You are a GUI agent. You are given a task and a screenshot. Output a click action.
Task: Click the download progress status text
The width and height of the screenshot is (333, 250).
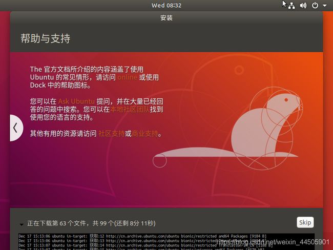(x=91, y=223)
